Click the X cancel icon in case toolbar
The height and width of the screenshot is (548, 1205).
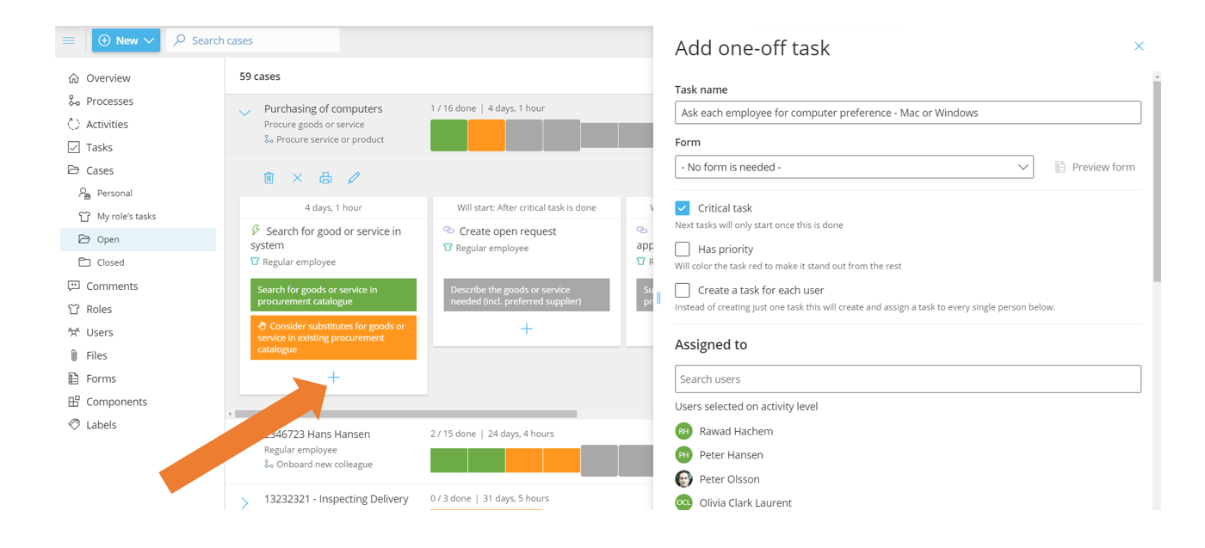pos(297,178)
